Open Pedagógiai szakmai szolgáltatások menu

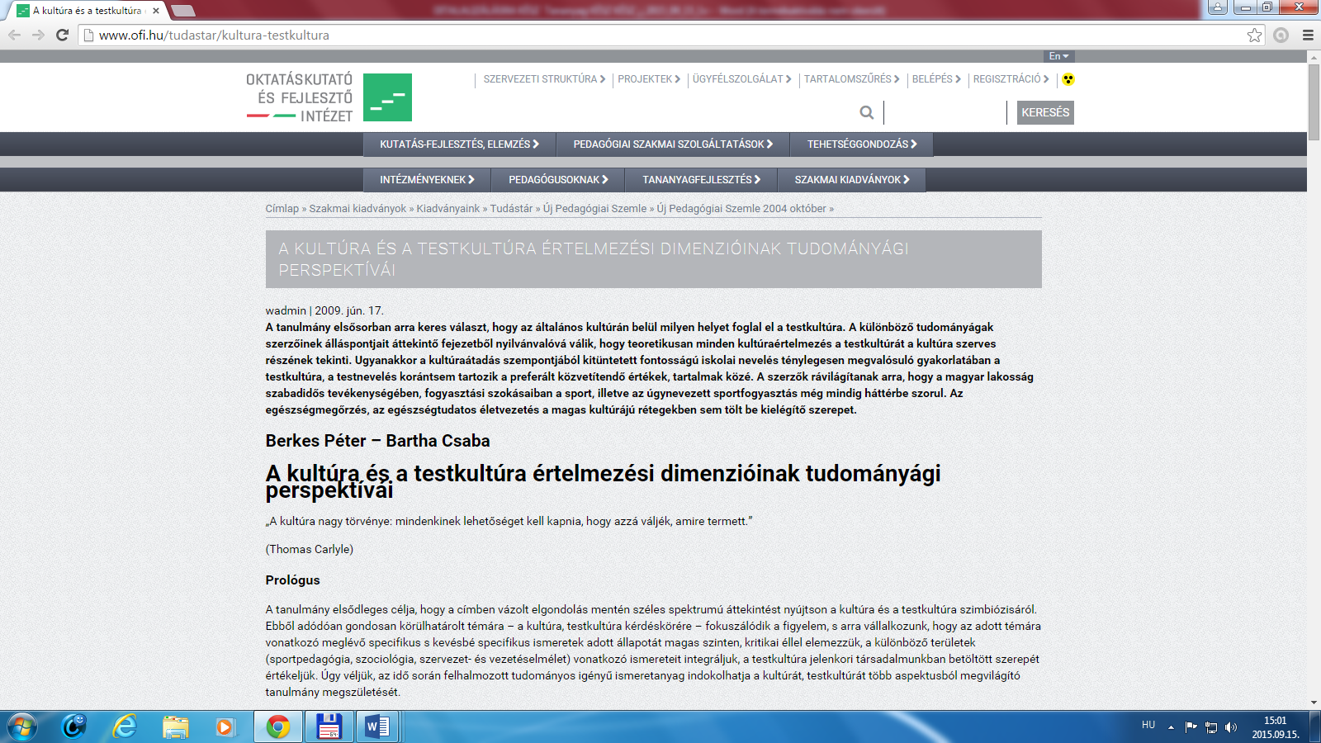pos(673,144)
